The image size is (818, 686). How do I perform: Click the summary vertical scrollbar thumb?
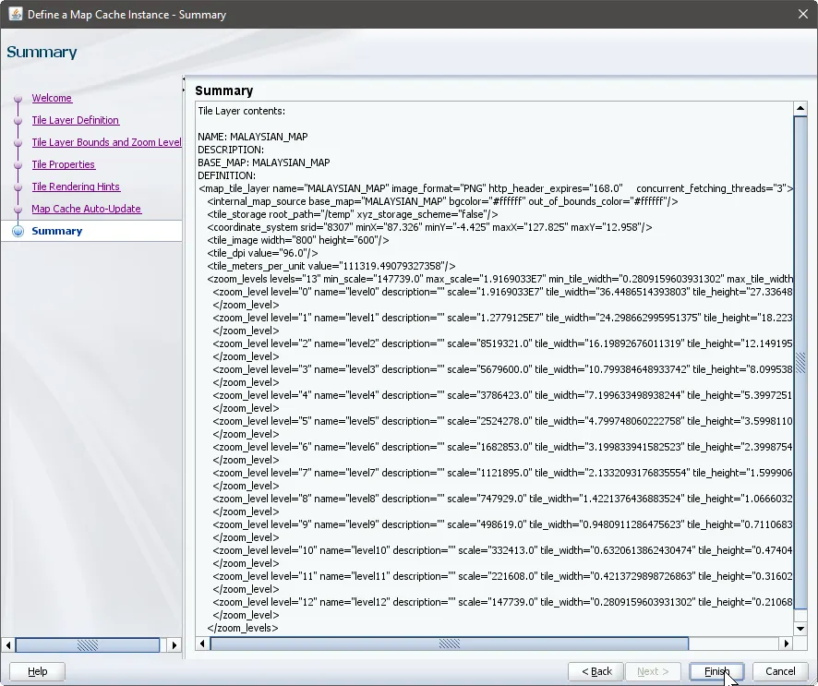[x=800, y=363]
